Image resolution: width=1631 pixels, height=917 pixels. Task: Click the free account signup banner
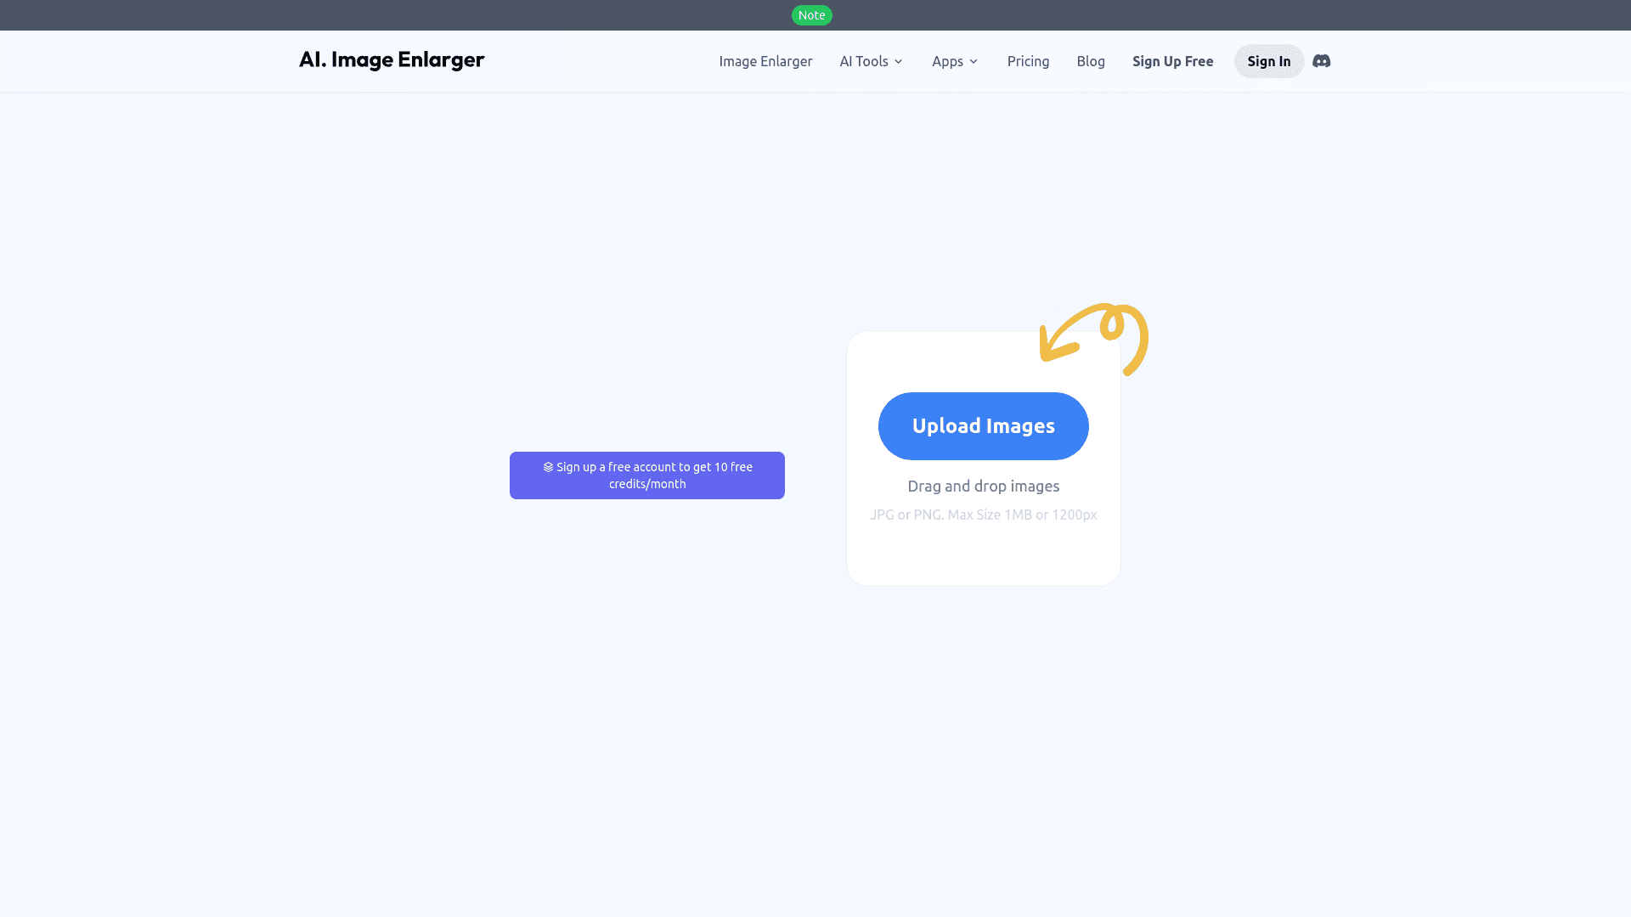tap(646, 475)
